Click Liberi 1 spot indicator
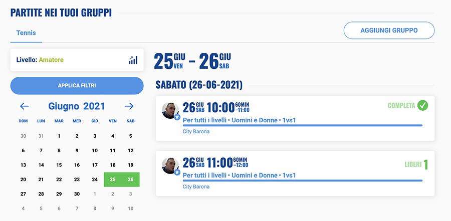The width and height of the screenshot is (451, 221). point(416,165)
